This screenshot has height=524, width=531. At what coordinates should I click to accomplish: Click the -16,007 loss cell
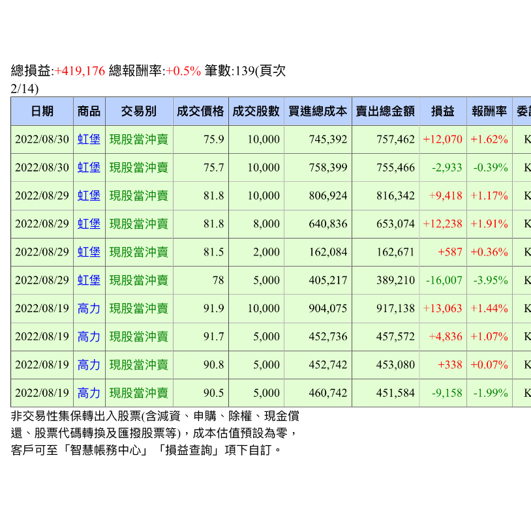(444, 280)
